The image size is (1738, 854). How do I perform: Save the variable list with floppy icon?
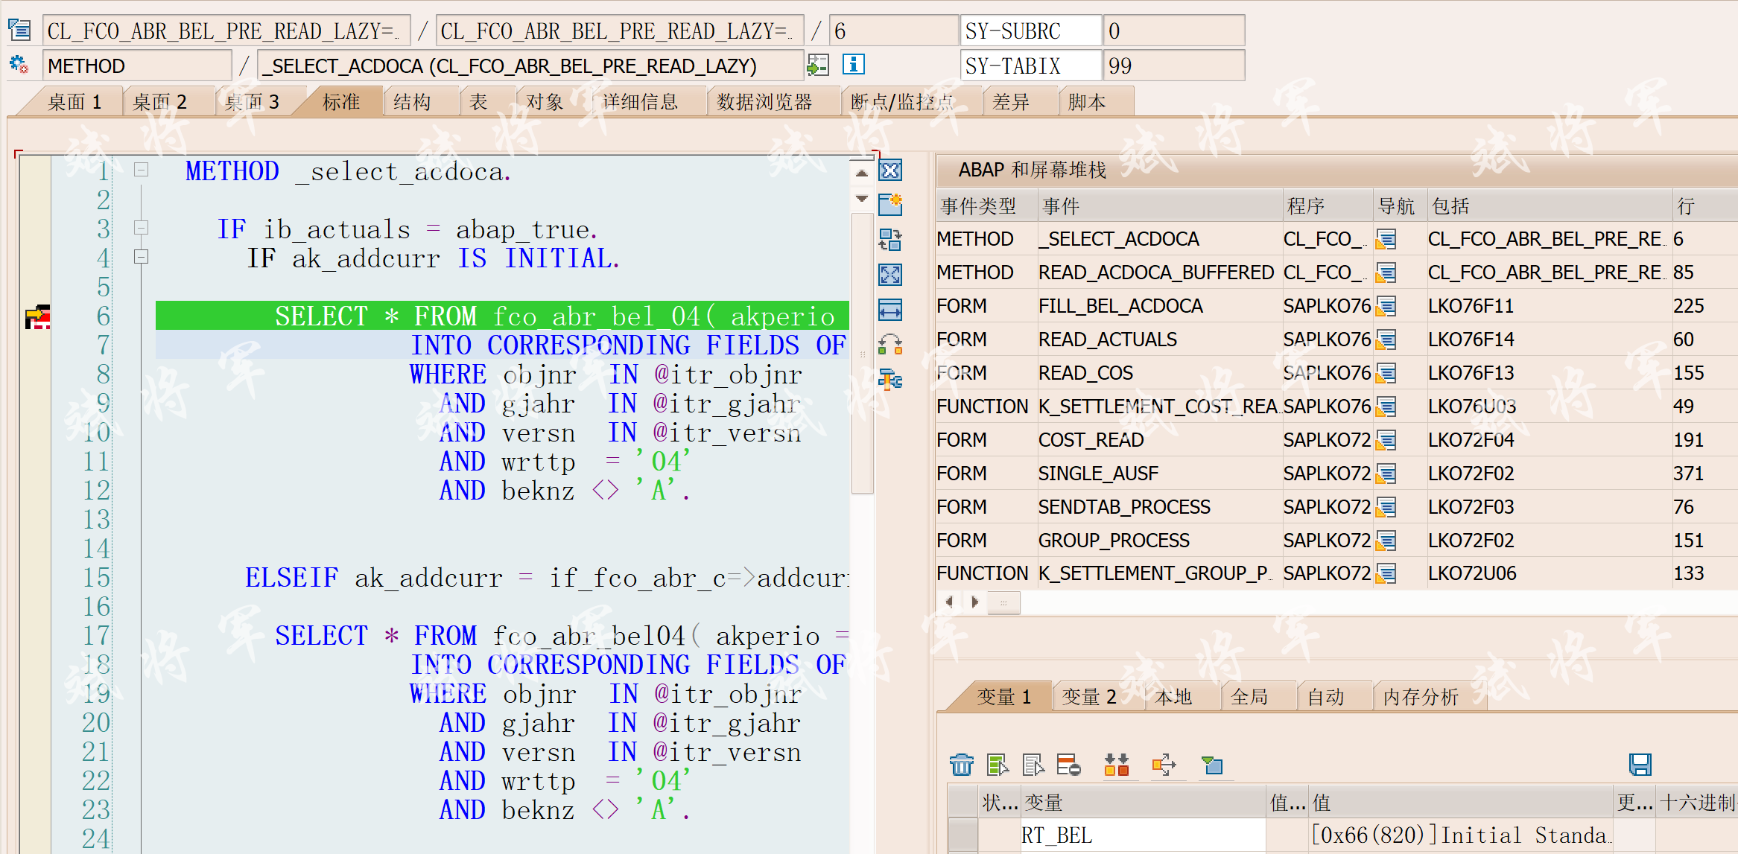[x=1639, y=764]
